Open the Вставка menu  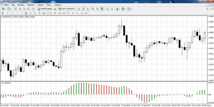click(x=21, y=5)
